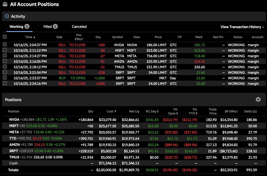Screen dimensions: 267x176
Task: Switch to the Filled orders tab
Action: 48,27
